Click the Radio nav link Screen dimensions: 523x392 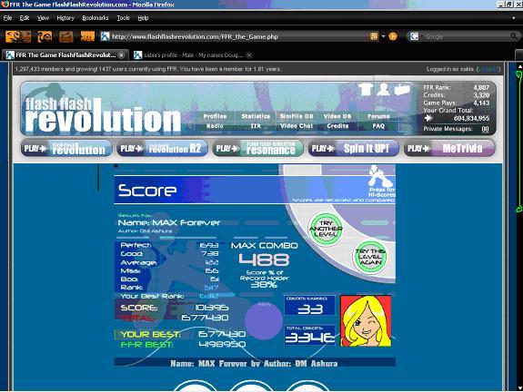215,126
